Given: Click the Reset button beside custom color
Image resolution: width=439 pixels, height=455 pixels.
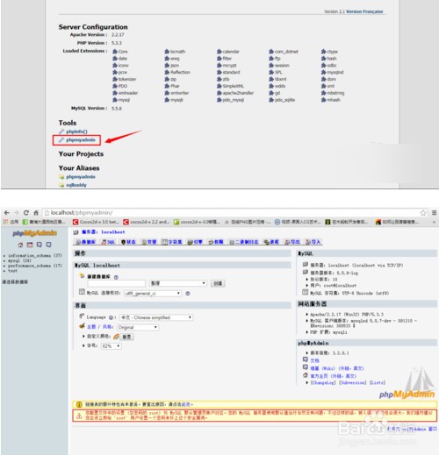Looking at the screenshot, I should pyautogui.click(x=126, y=337).
